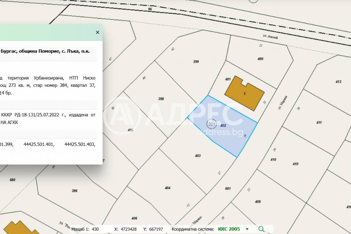The height and width of the screenshot is (234, 351).
Task: Select parcel 396 on the map
Action: pos(74,191)
